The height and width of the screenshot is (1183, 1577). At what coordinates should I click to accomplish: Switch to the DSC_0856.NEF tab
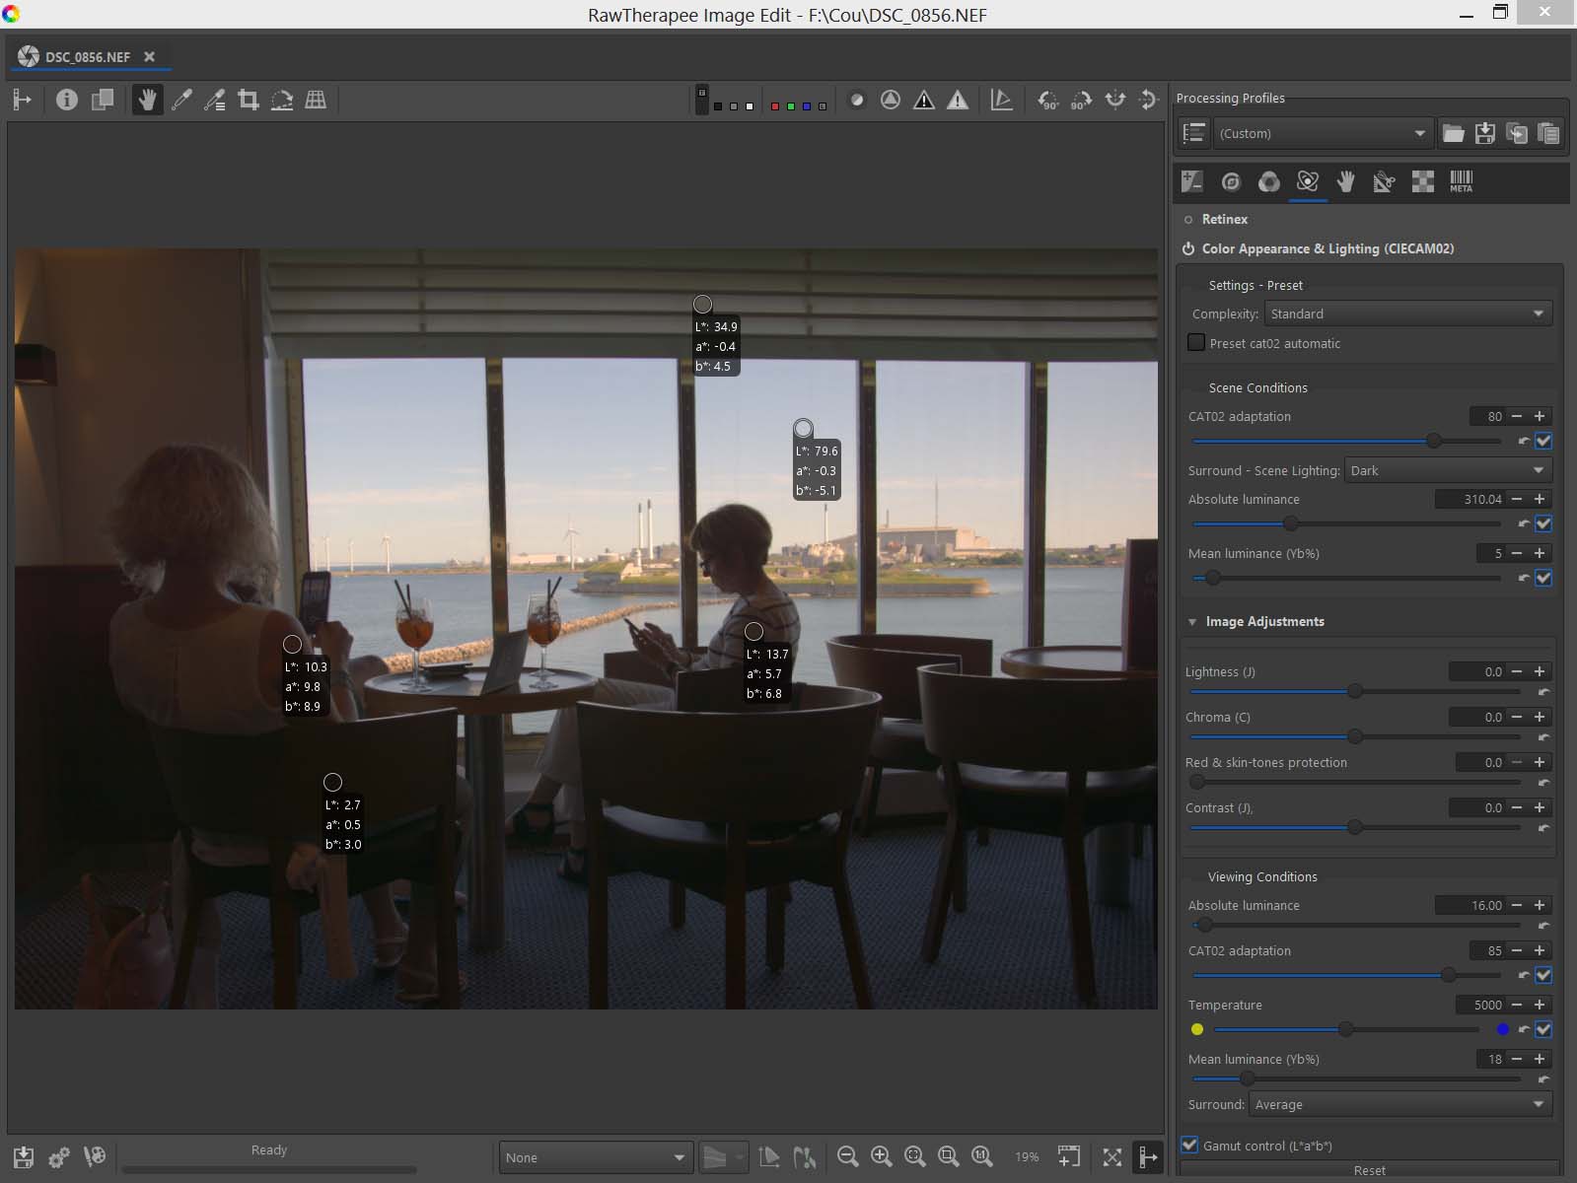pyautogui.click(x=88, y=57)
